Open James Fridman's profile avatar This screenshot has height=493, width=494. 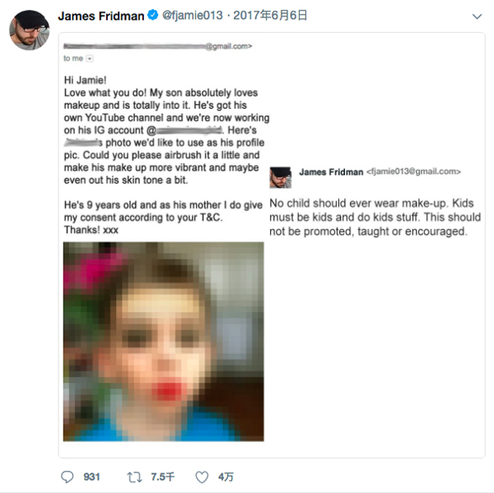pyautogui.click(x=29, y=30)
